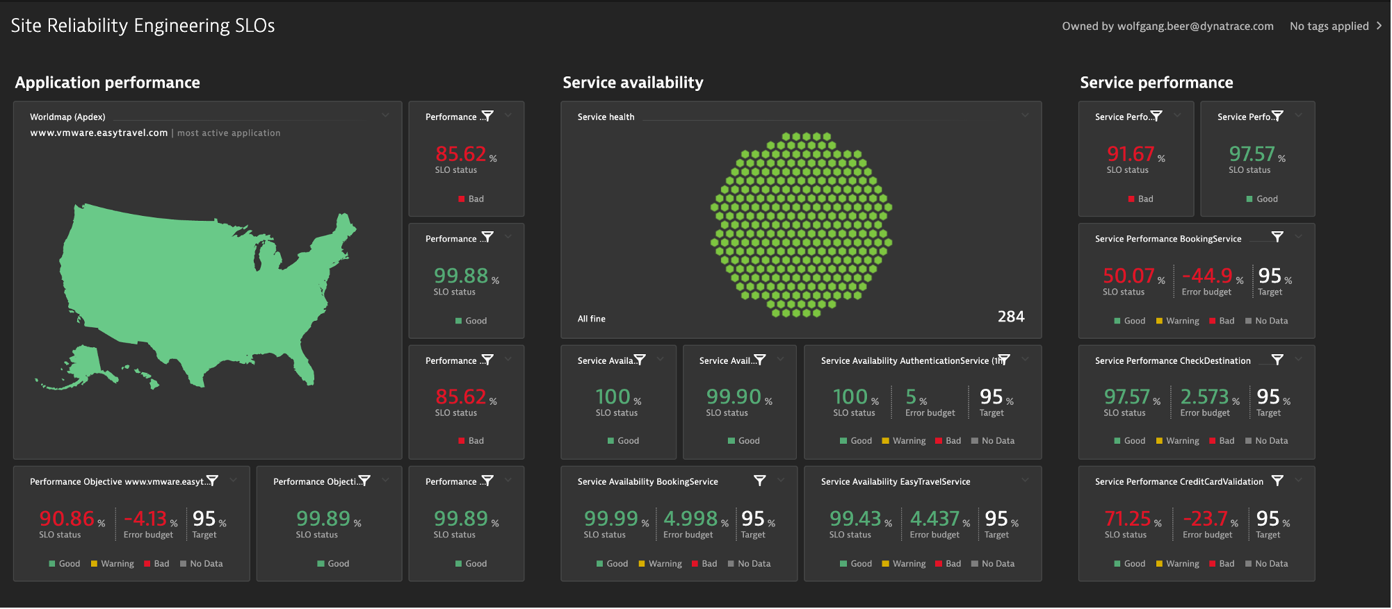1392x609 pixels.
Task: Click the Site Reliability Engineering SLOs title
Action: [143, 26]
